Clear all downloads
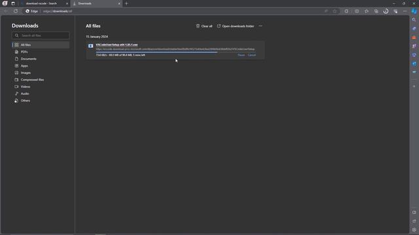The width and height of the screenshot is (419, 235). pos(204,26)
